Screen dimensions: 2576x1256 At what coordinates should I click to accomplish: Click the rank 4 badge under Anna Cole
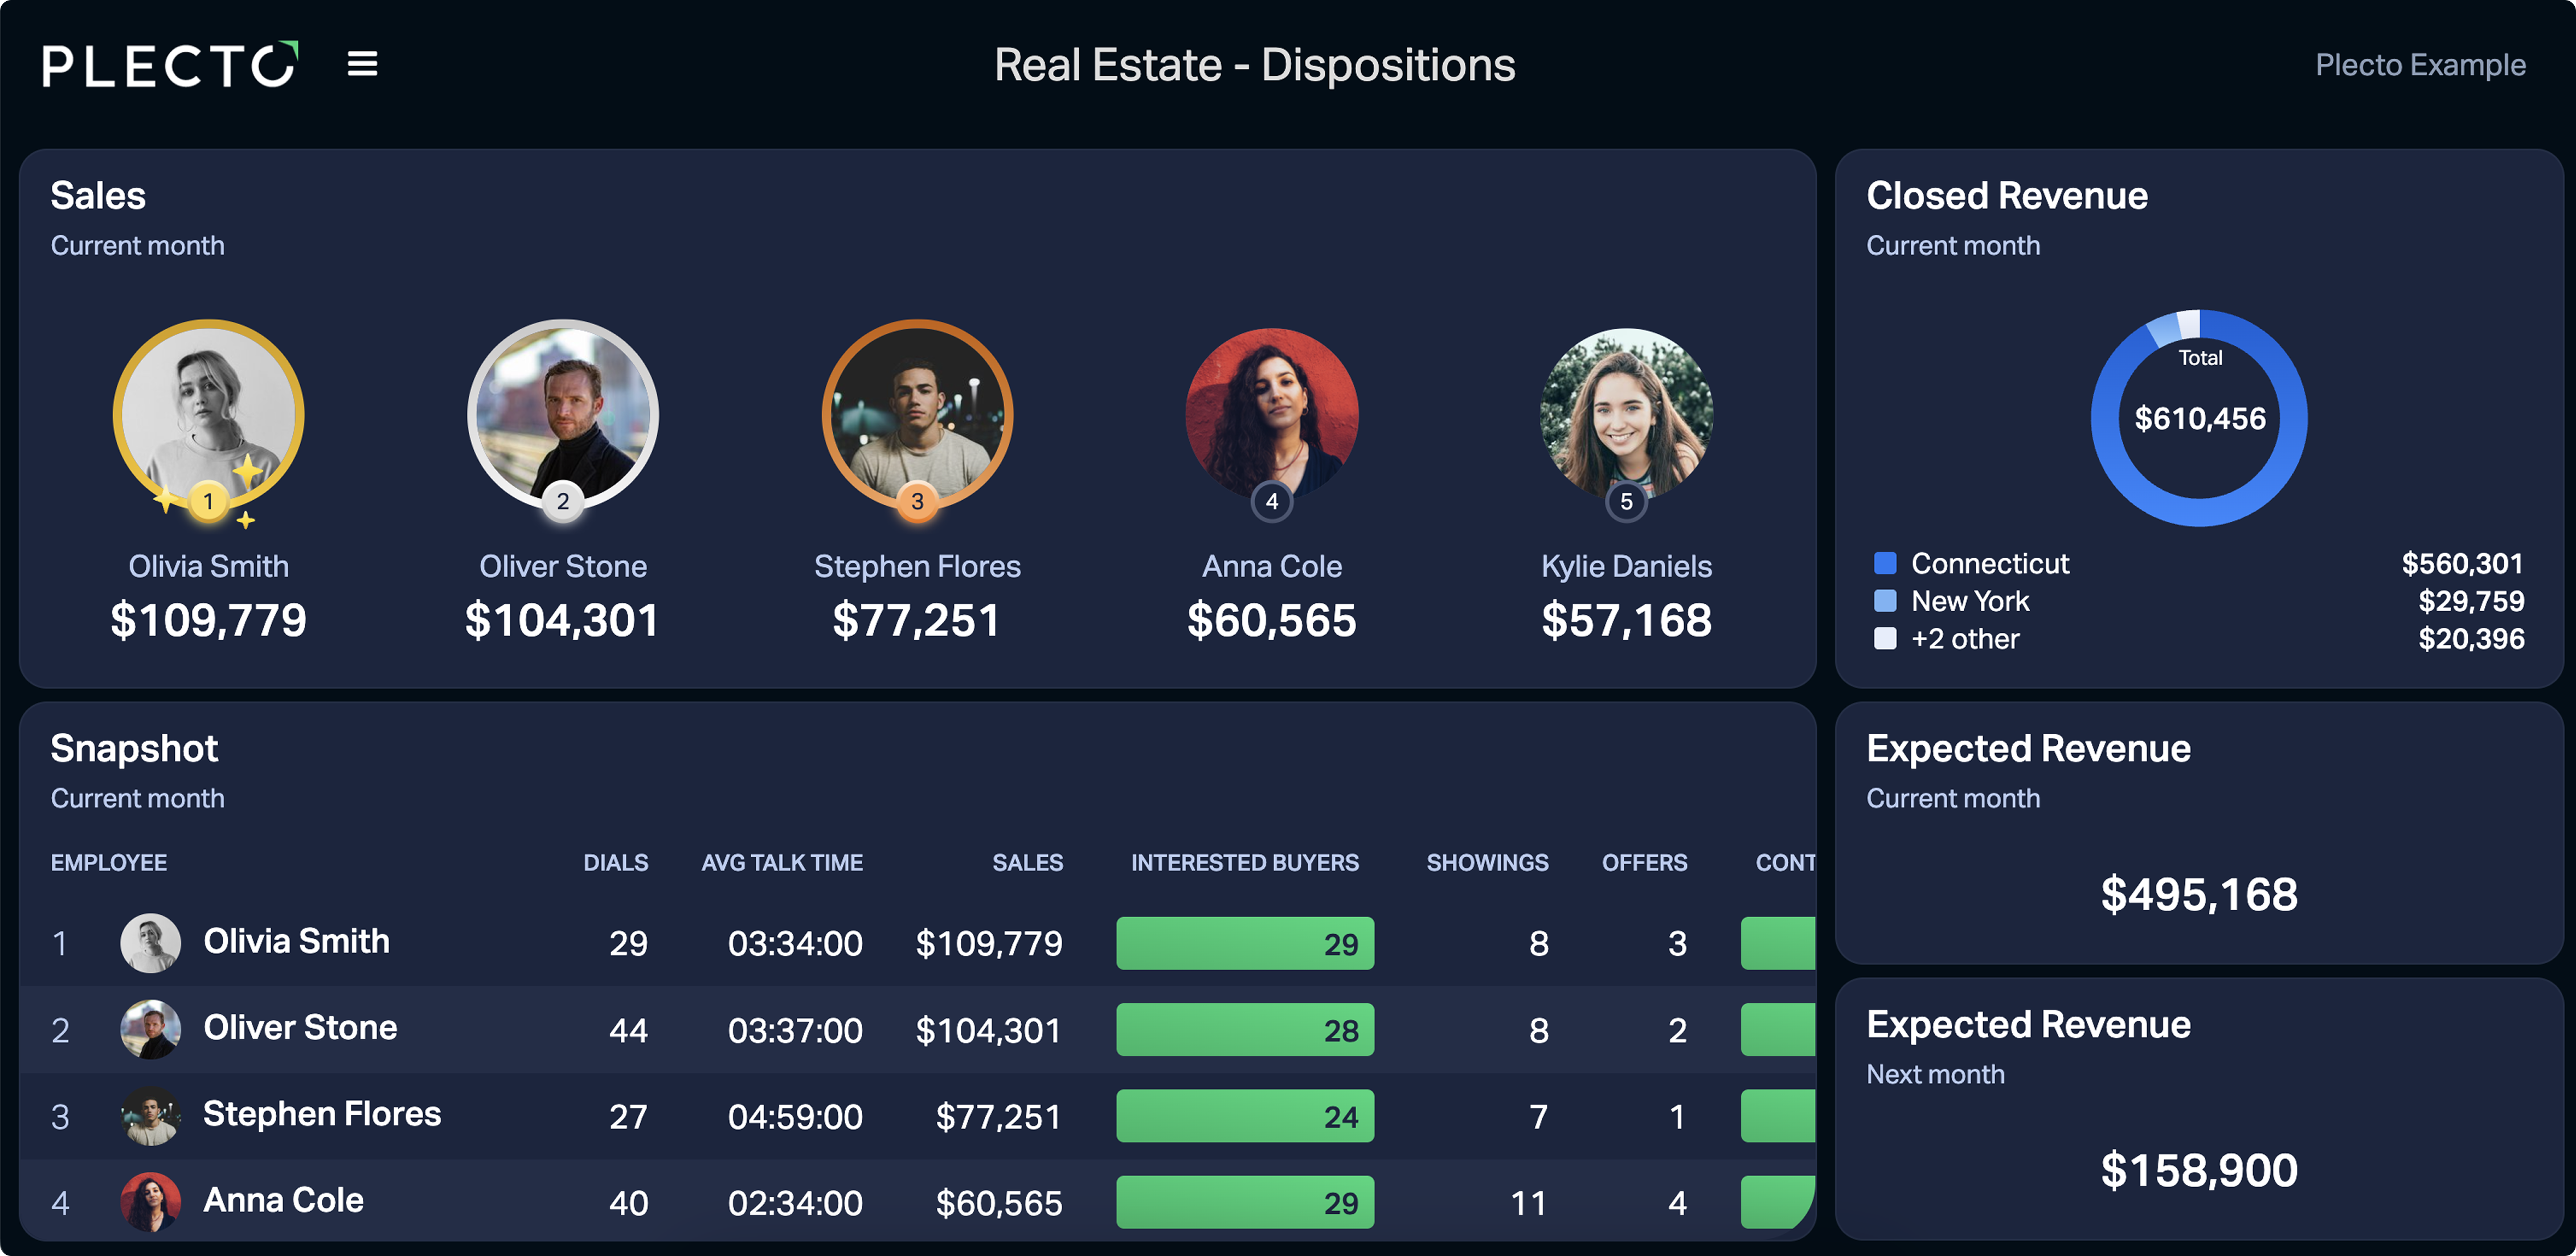pyautogui.click(x=1272, y=501)
